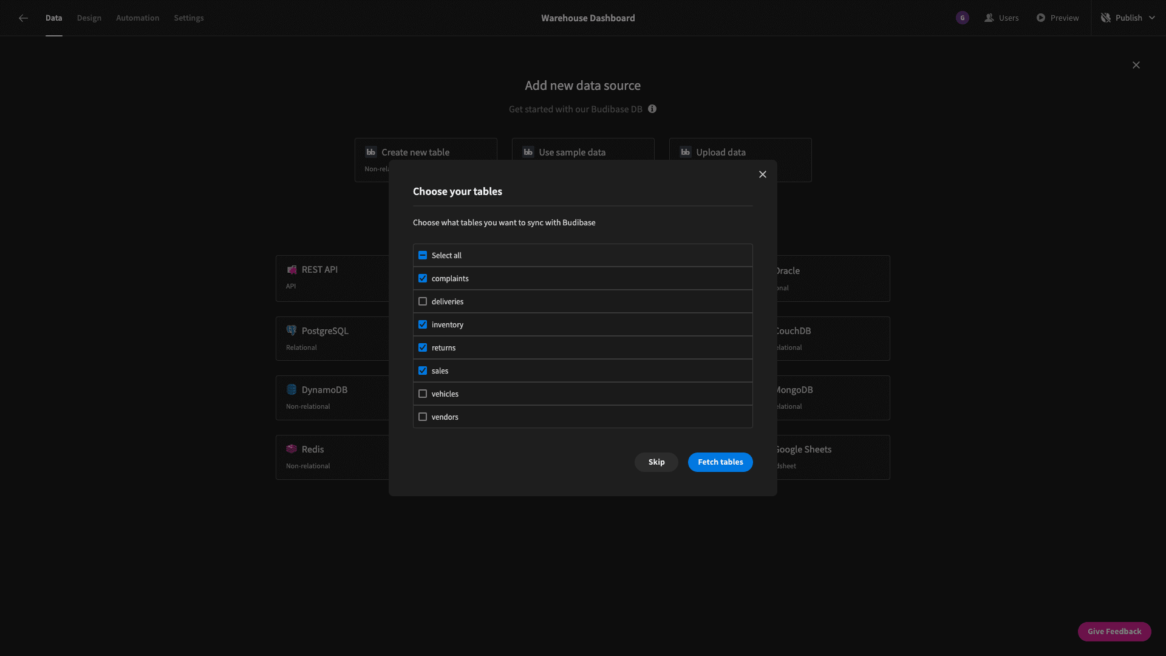Toggle the Select all checkbox
The image size is (1166, 656).
pyautogui.click(x=423, y=255)
